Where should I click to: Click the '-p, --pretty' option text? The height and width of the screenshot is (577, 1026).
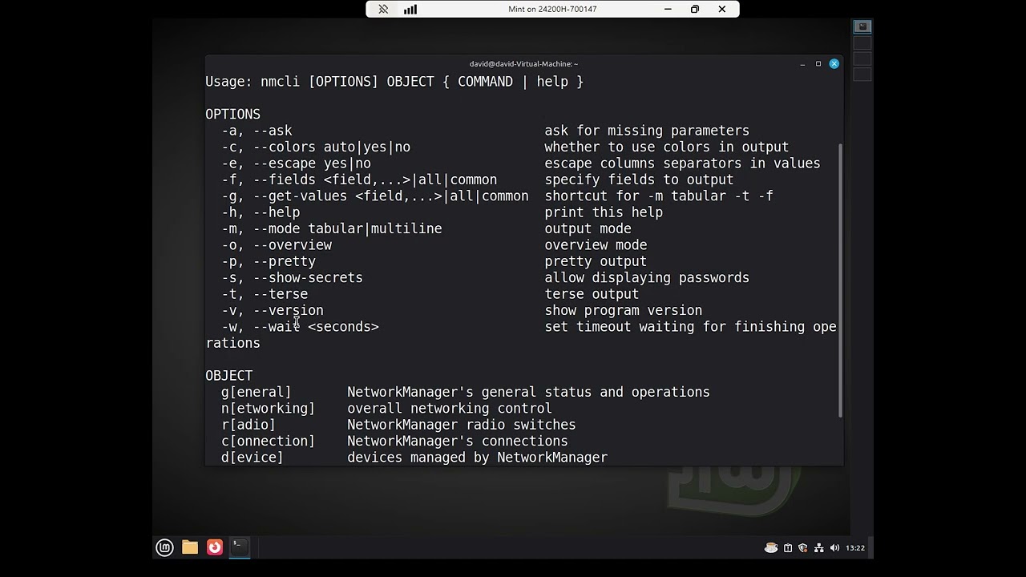coord(269,261)
